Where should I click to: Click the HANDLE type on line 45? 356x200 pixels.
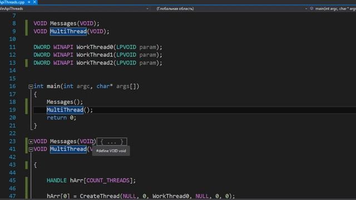pos(57,181)
